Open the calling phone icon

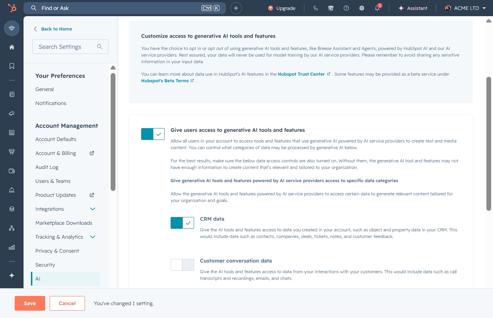tap(315, 8)
